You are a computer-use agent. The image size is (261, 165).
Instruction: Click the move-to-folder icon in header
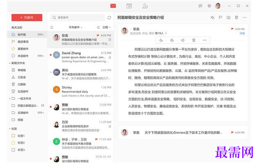pos(228,18)
